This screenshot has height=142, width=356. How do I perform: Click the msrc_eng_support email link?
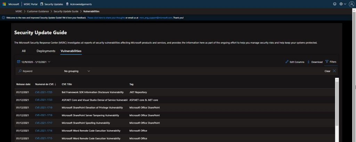tap(156, 18)
